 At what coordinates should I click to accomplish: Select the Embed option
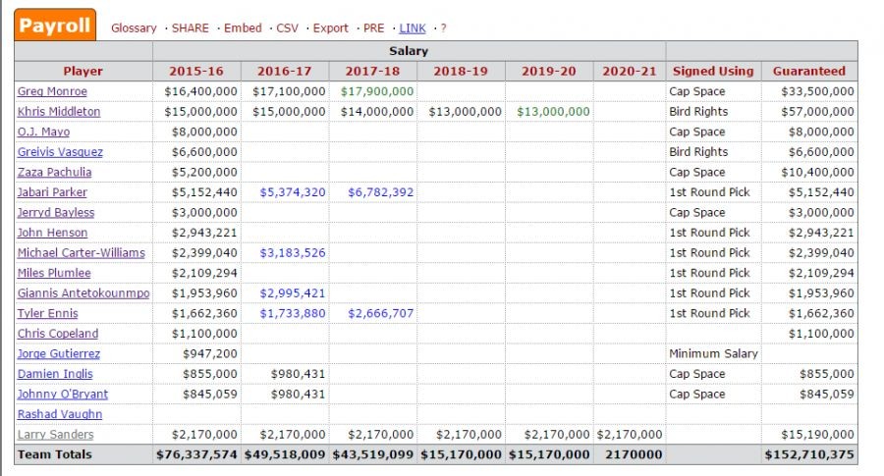point(243,28)
